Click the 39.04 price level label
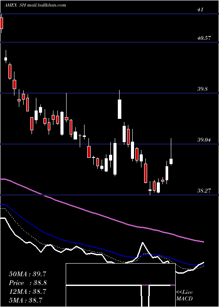The image size is (219, 307). (x=204, y=140)
